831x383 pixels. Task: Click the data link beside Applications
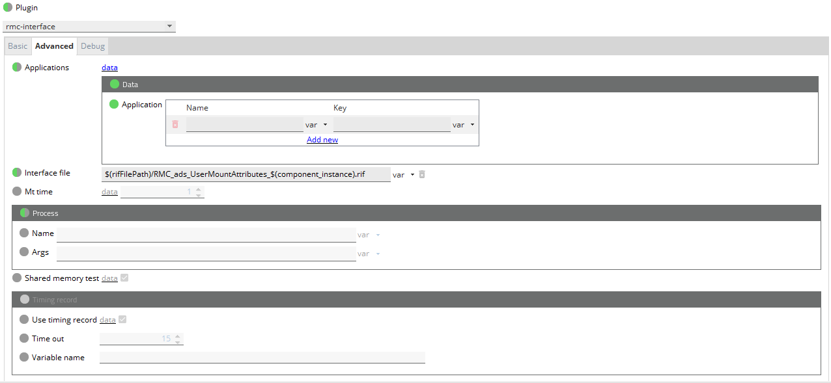point(109,67)
